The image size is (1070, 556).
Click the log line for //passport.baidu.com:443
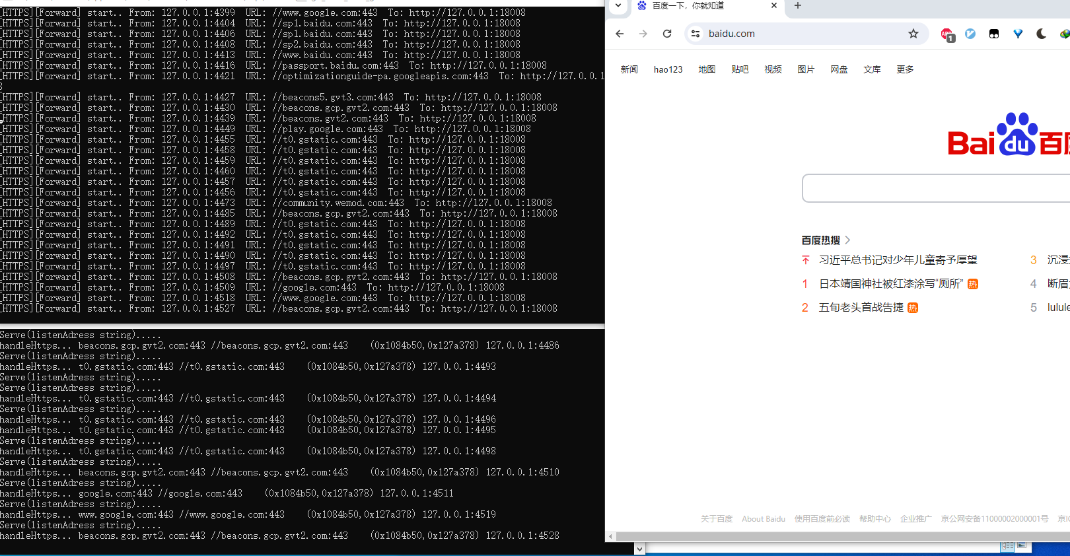click(x=273, y=65)
